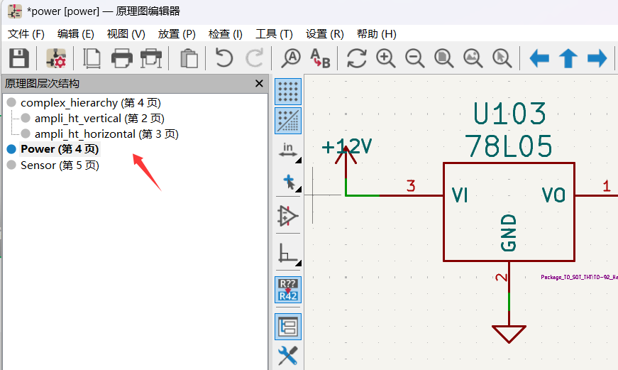Open 视图 (V) menu
618x370 pixels.
(x=126, y=34)
